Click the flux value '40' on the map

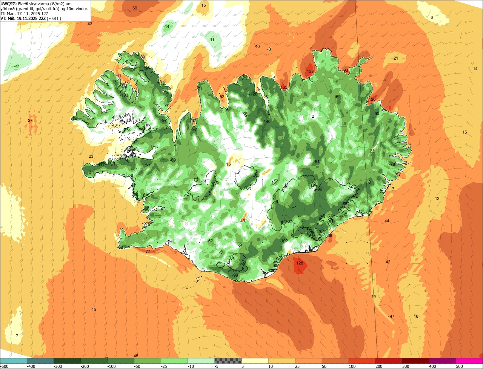257,47
